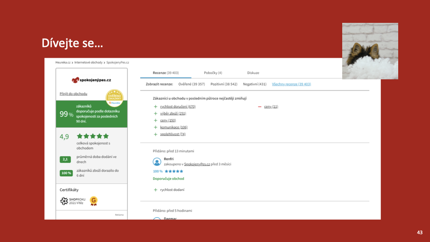Viewport: 430px width, 242px height.
Task: Click the 100 % delivery badge
Action: pyautogui.click(x=66, y=173)
